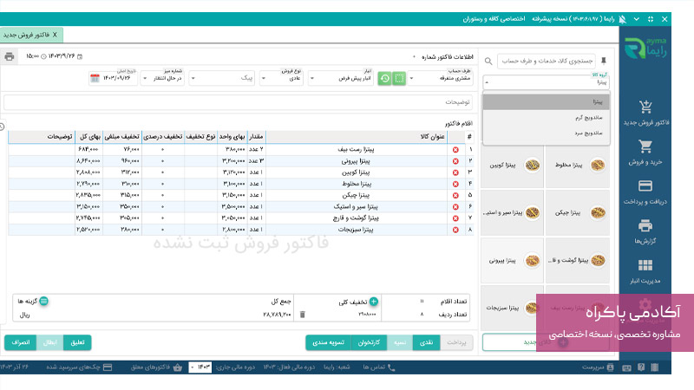Open the پیک courier dropdown

pos(223,78)
